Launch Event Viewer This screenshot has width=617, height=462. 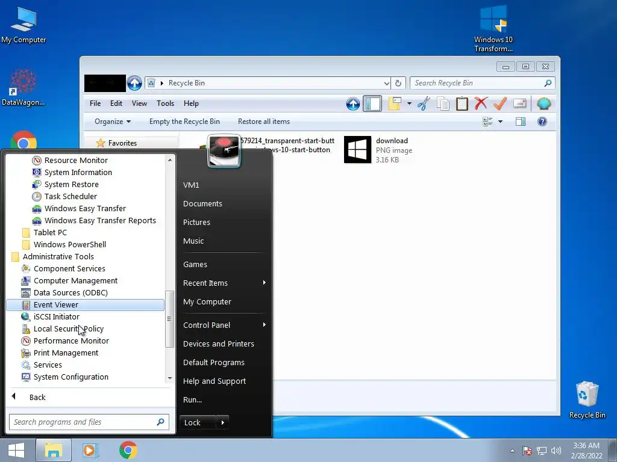click(x=86, y=305)
